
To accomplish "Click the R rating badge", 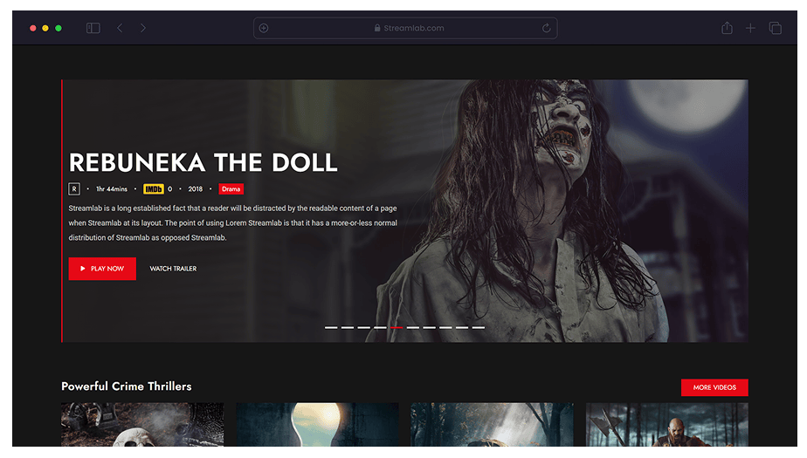I will click(x=74, y=189).
